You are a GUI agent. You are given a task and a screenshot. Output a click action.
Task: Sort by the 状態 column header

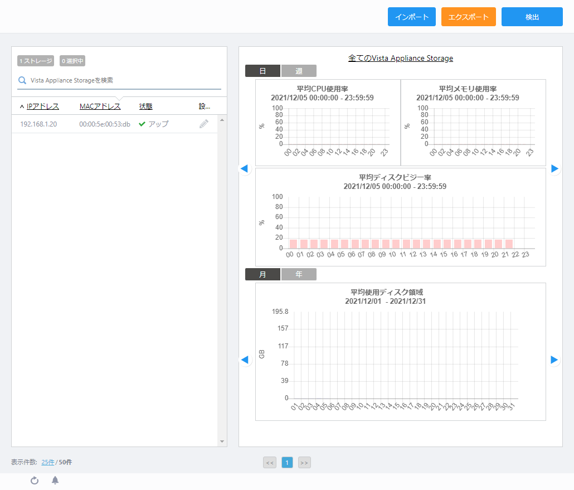[145, 106]
